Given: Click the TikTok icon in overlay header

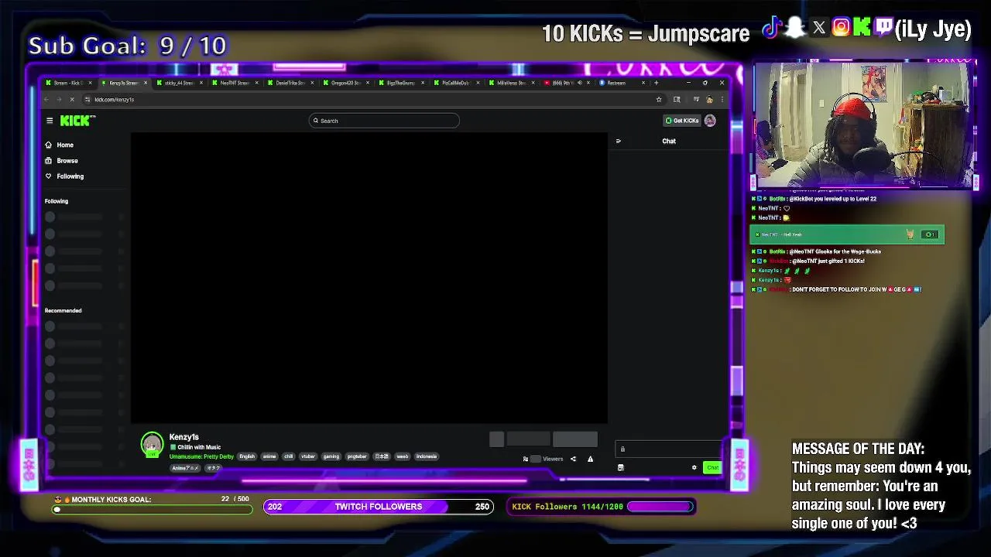Looking at the screenshot, I should (x=770, y=29).
